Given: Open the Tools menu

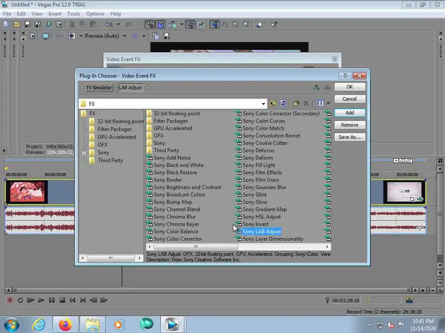Looking at the screenshot, I should 73,13.
